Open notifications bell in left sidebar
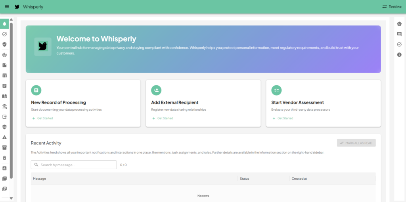This screenshot has height=202, width=406. click(x=4, y=24)
